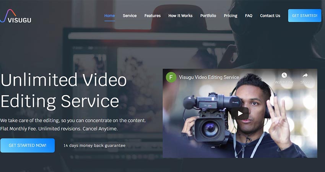This screenshot has width=325, height=172.
Task: Go to Contact Us
Action: [270, 16]
